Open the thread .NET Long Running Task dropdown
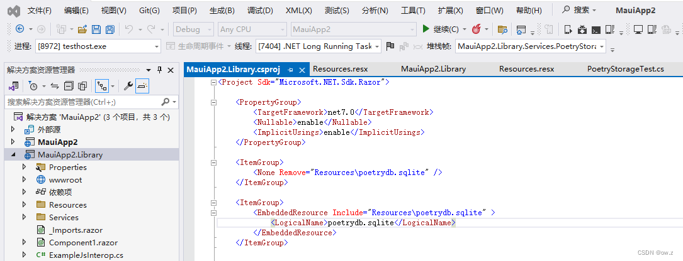683x261 pixels. (319, 46)
